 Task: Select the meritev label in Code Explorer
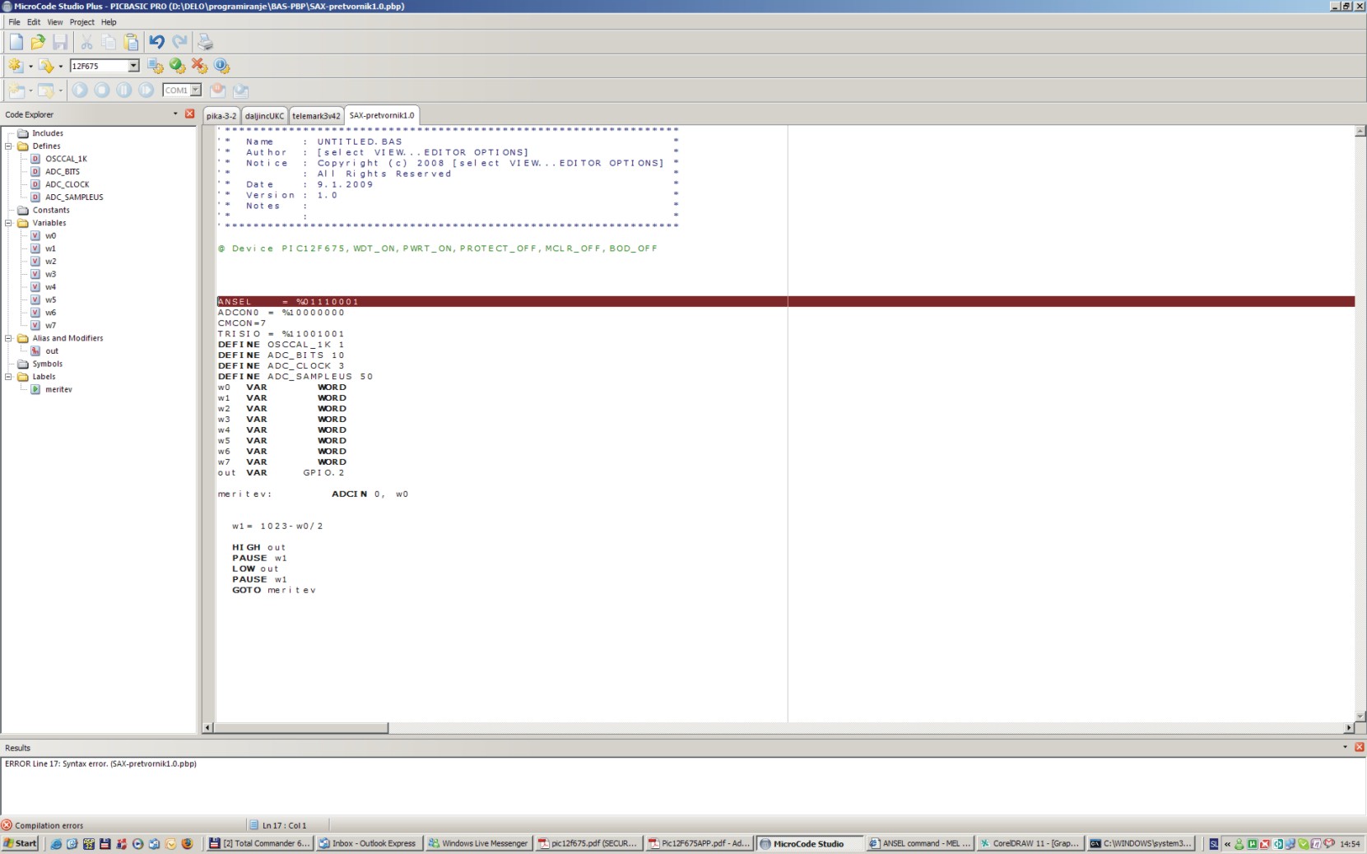coord(58,389)
